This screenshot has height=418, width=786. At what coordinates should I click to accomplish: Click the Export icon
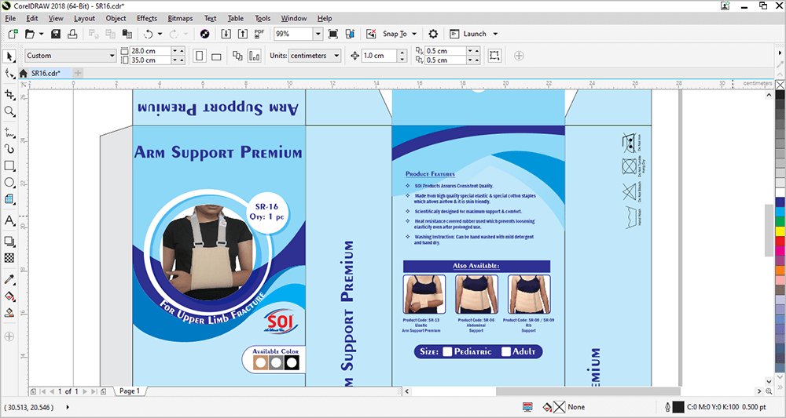(x=243, y=34)
